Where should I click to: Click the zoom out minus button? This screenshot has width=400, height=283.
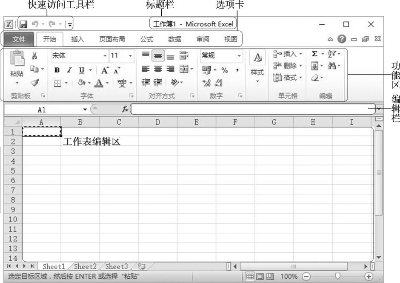306,276
